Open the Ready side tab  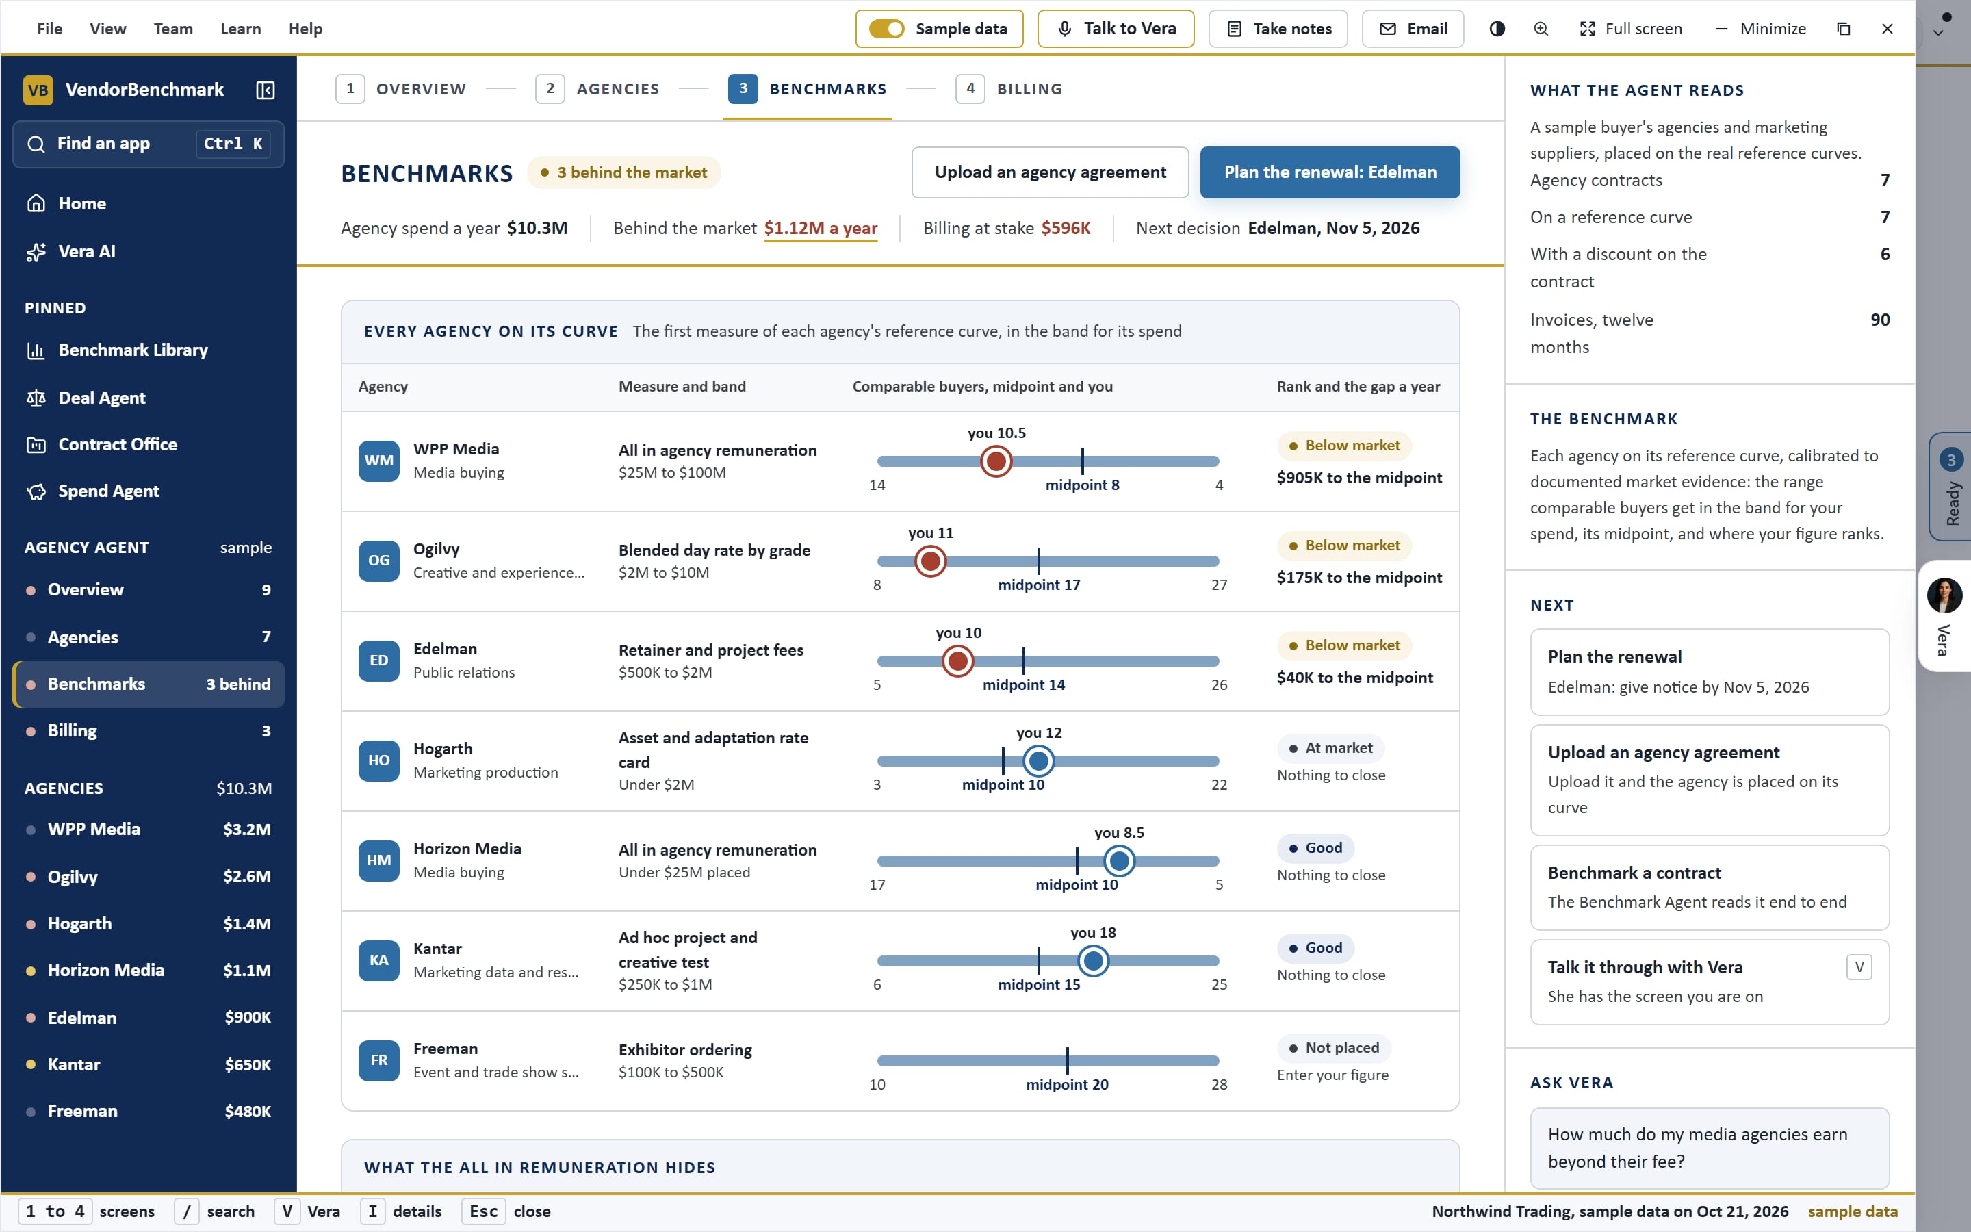click(1950, 487)
